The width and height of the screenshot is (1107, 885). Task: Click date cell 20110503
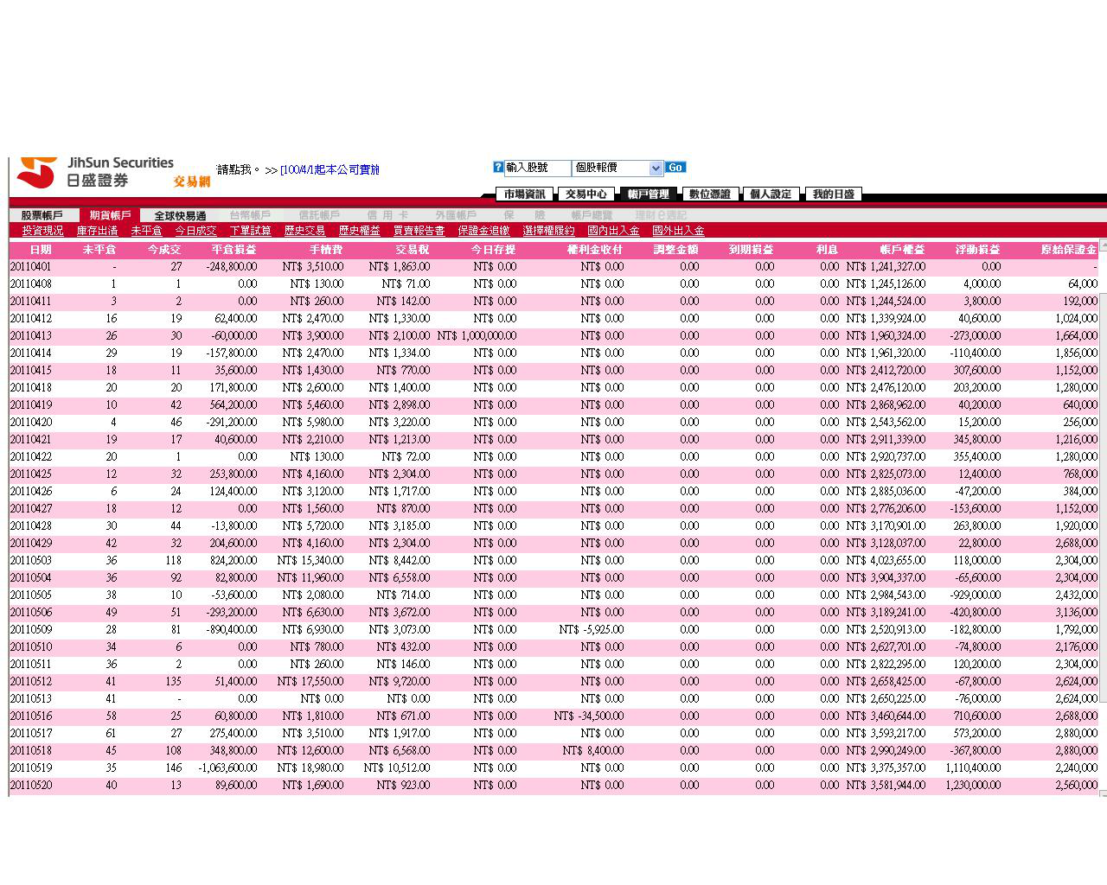[31, 561]
